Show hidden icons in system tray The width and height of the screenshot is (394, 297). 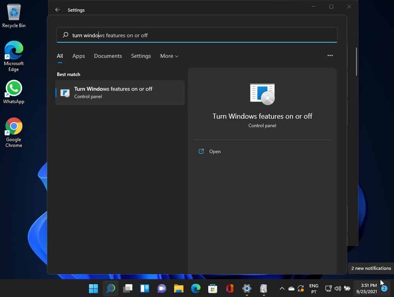tap(282, 288)
